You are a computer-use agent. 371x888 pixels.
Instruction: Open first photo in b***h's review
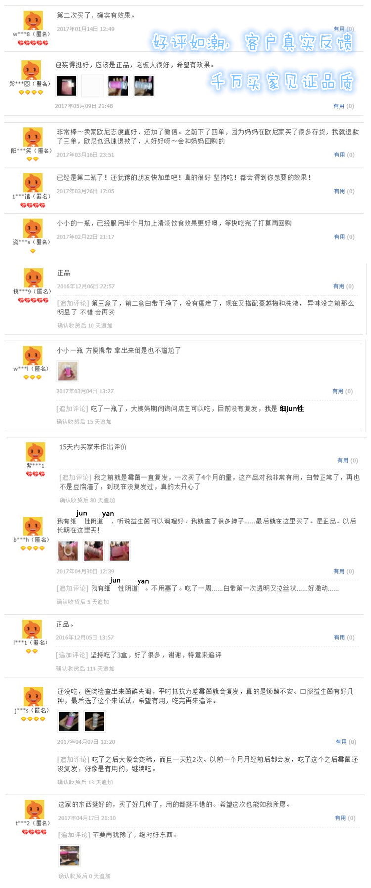(68, 551)
